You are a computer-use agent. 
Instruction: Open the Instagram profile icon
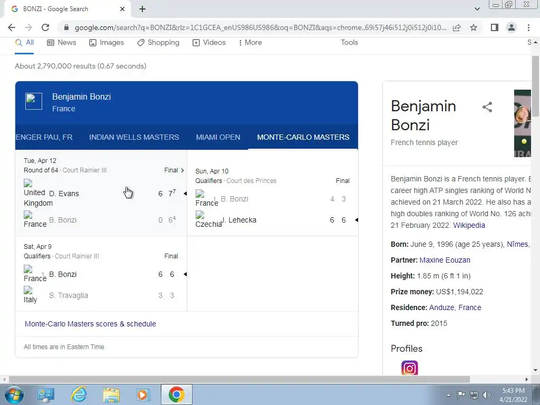pyautogui.click(x=409, y=368)
